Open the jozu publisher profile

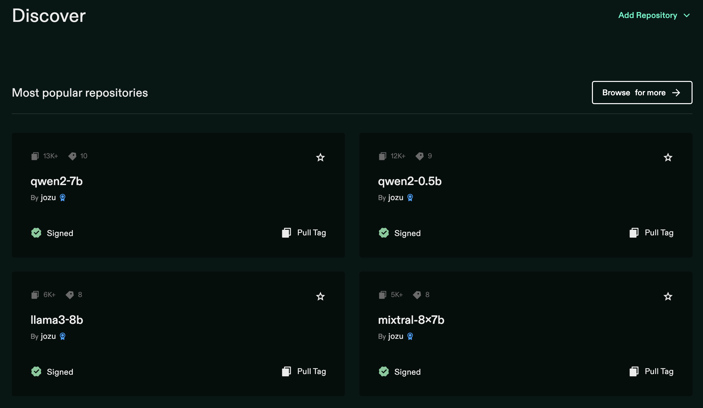(48, 197)
